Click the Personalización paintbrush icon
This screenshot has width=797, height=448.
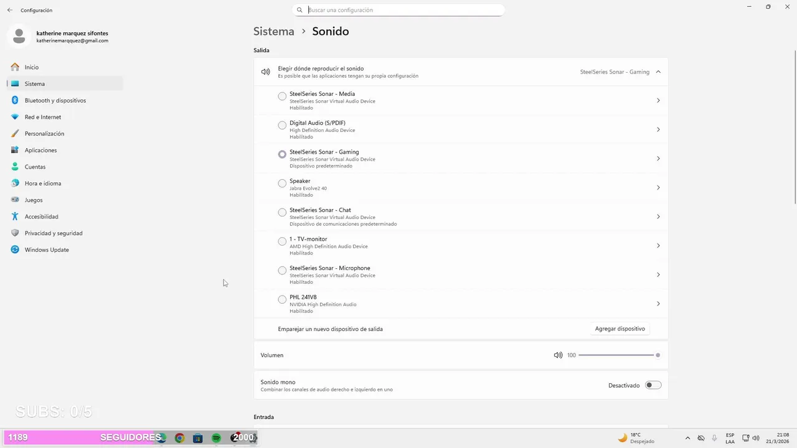point(15,134)
